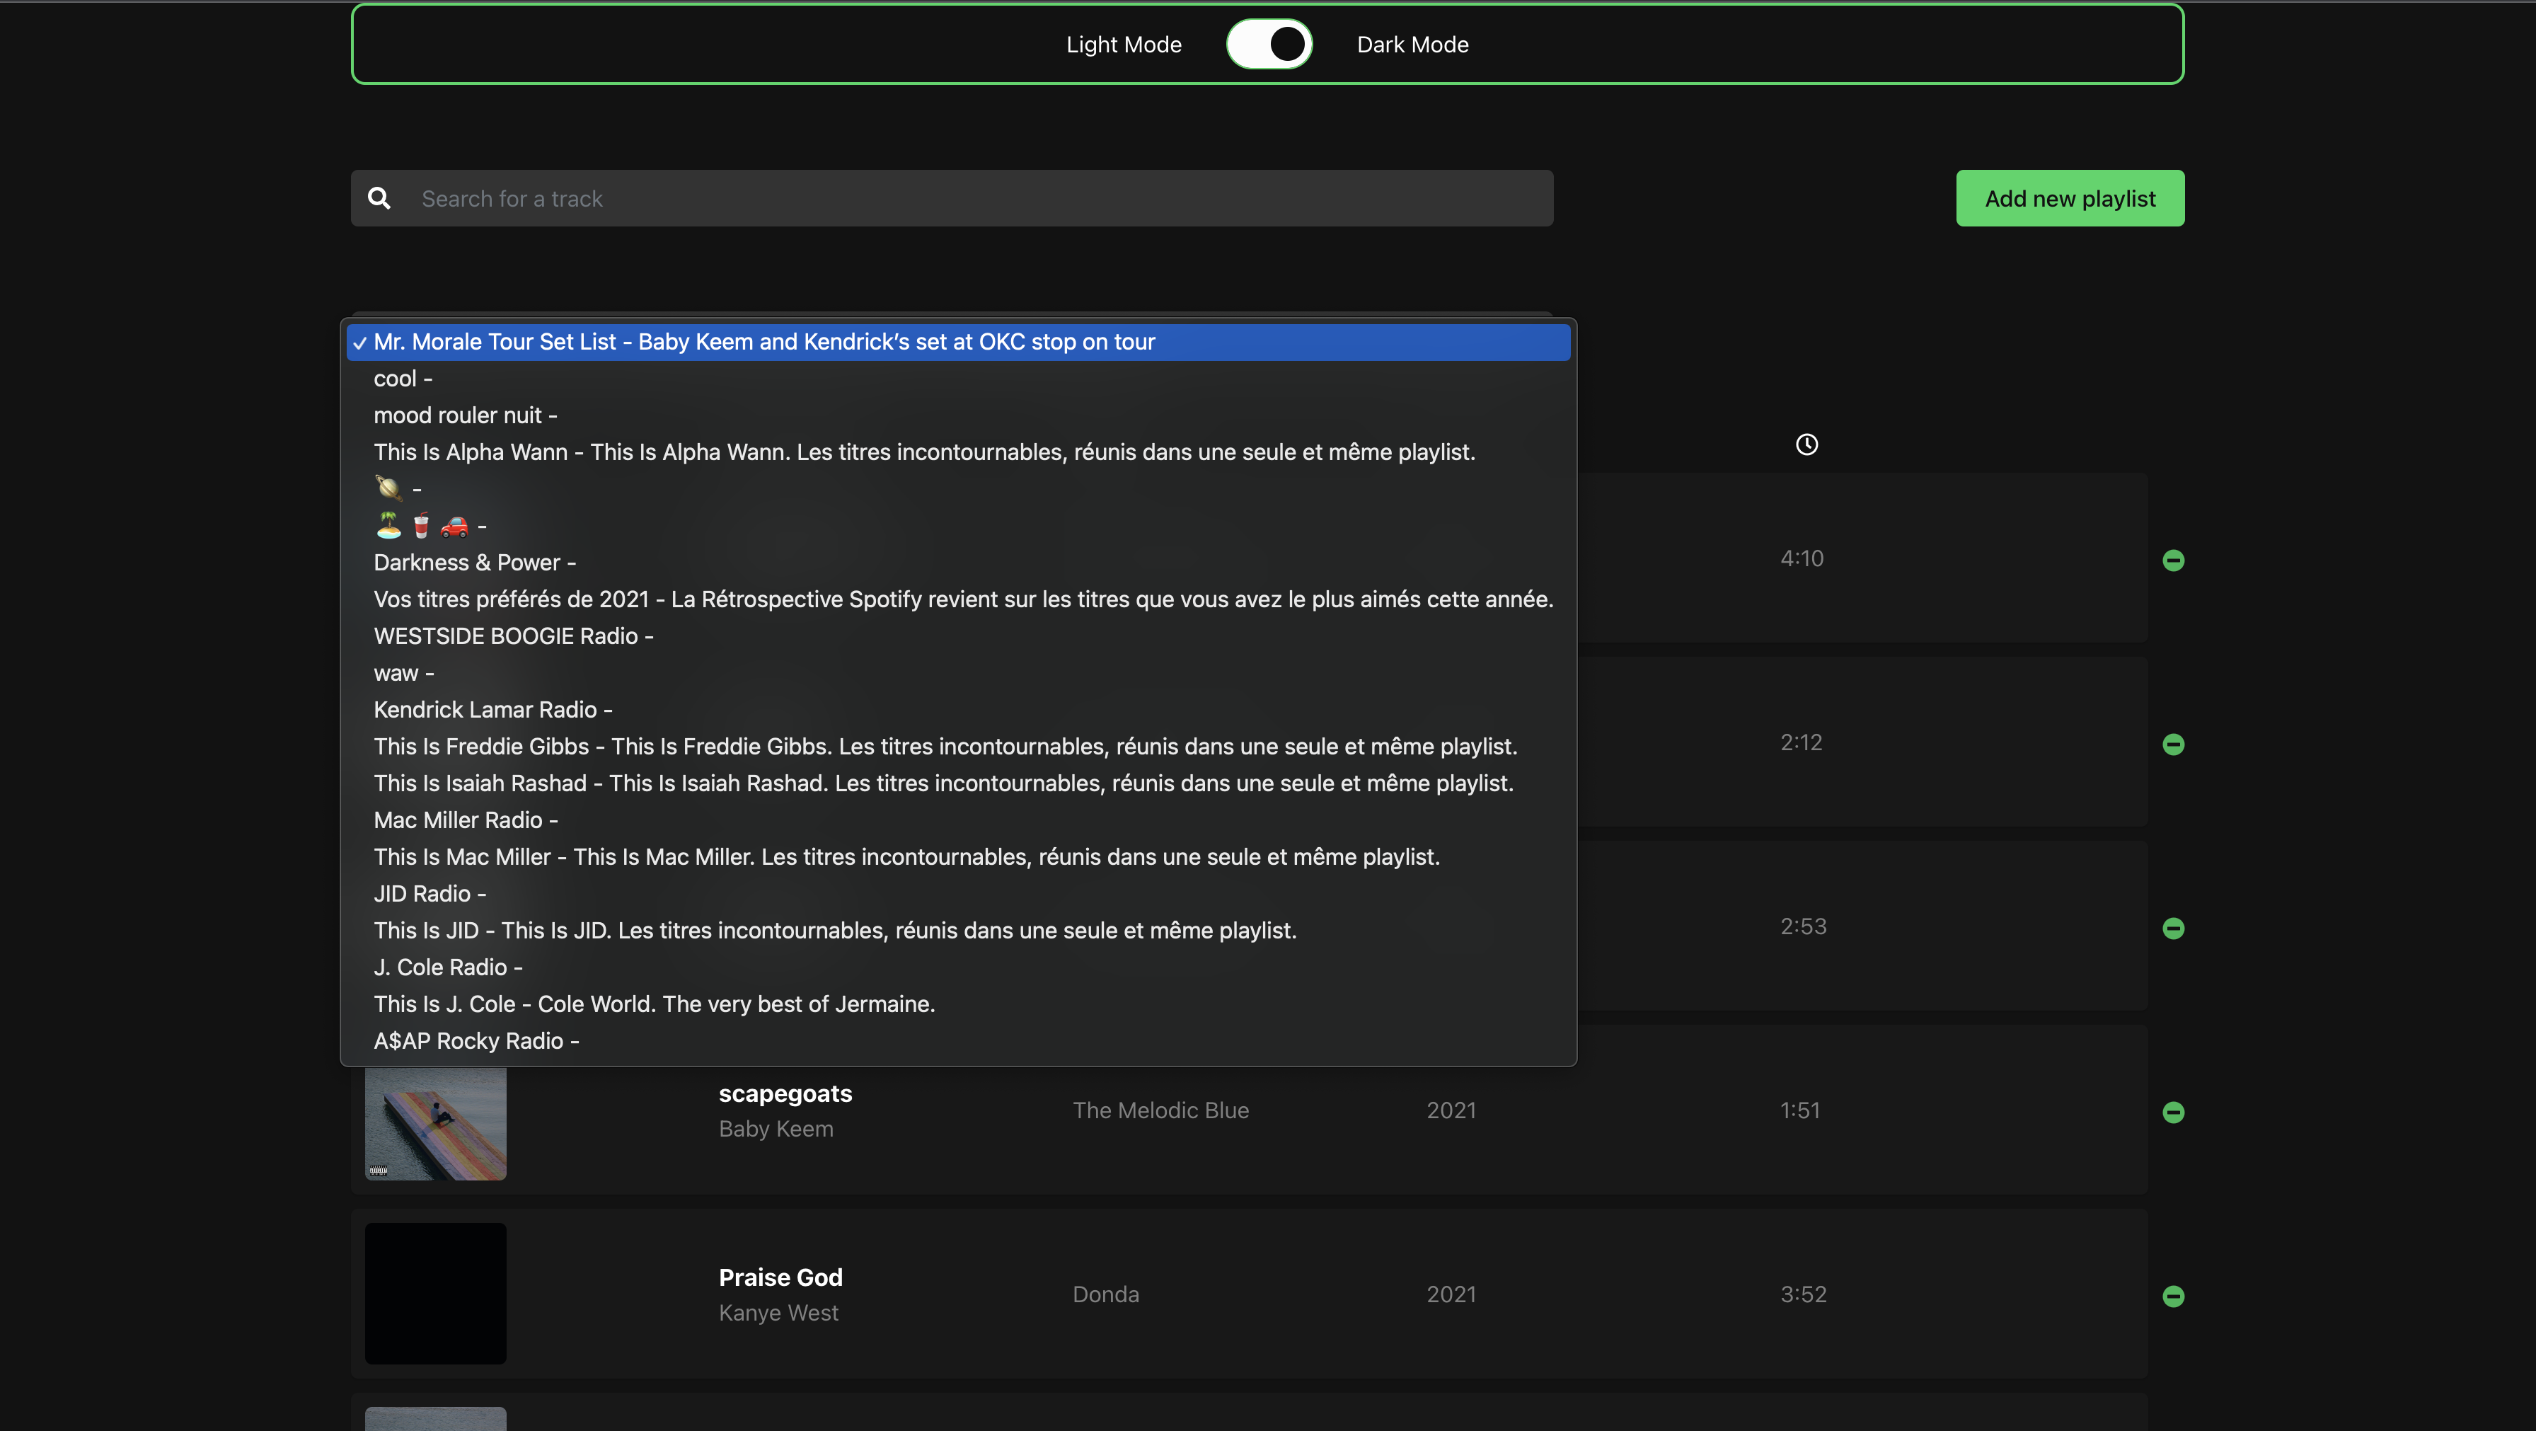Select the WESTSIDE BOOGIE Radio option
The height and width of the screenshot is (1431, 2536).
pos(513,636)
